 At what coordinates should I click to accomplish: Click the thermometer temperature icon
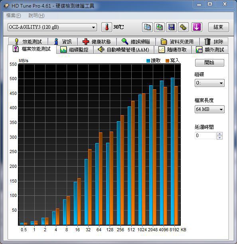tap(107, 27)
